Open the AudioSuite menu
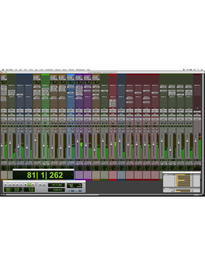The width and height of the screenshot is (205, 265). click(49, 69)
